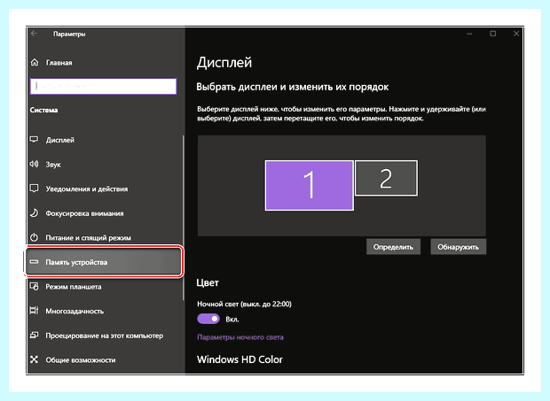Click the Многозадачность icon
Screen dimensions: 550x401
click(34, 311)
